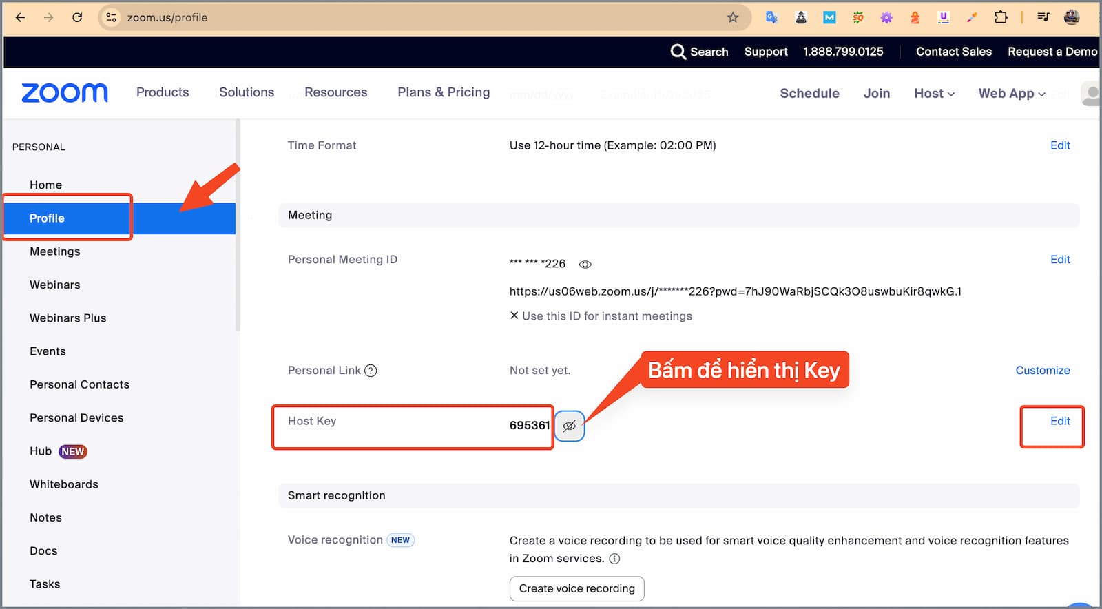Open Personal Contacts in the sidebar
Viewport: 1102px width, 609px height.
pyautogui.click(x=79, y=384)
